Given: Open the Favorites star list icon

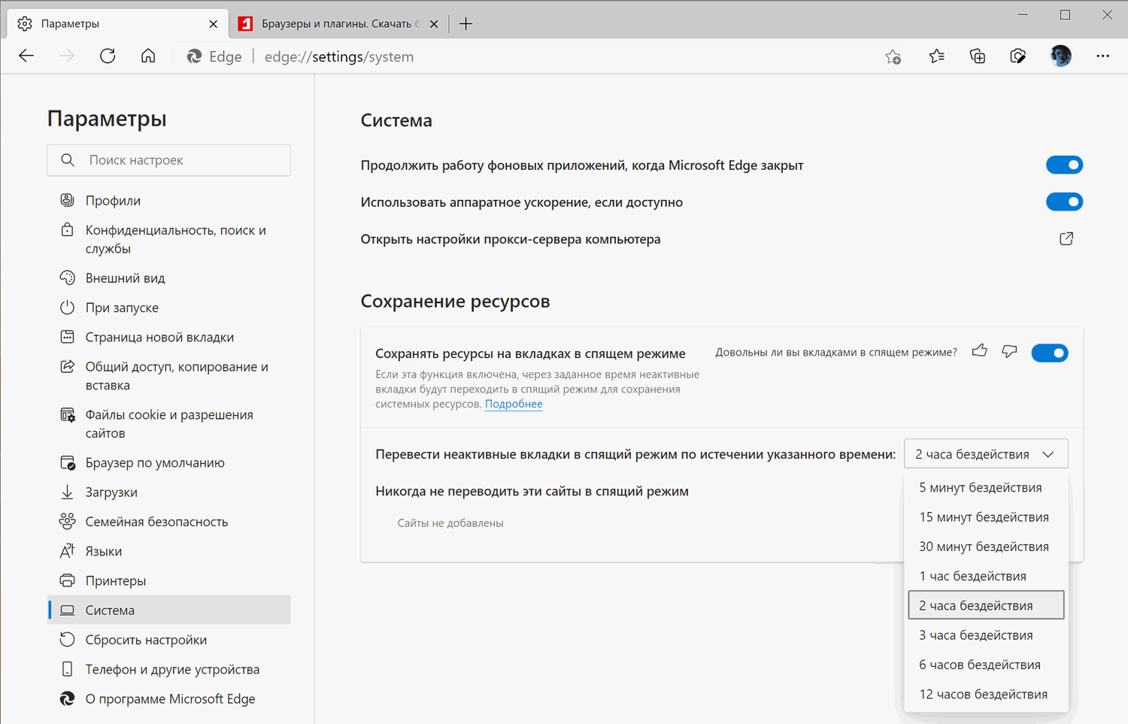Looking at the screenshot, I should pyautogui.click(x=936, y=56).
